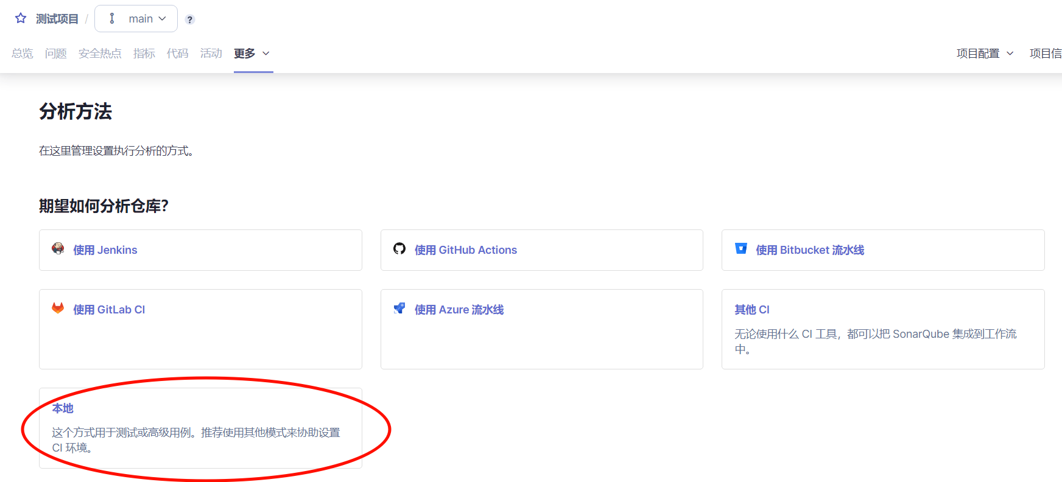Click the 本地 card description text

tap(196, 440)
